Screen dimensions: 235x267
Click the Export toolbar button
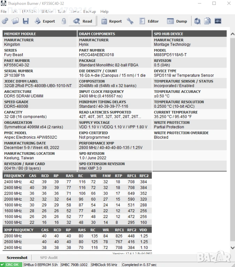click(x=45, y=21)
